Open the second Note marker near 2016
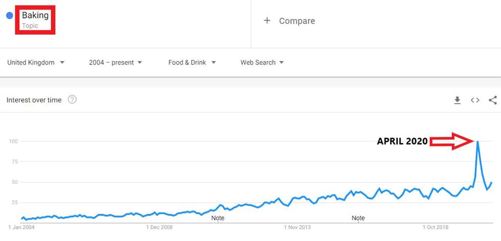The height and width of the screenshot is (241, 501). (x=358, y=219)
